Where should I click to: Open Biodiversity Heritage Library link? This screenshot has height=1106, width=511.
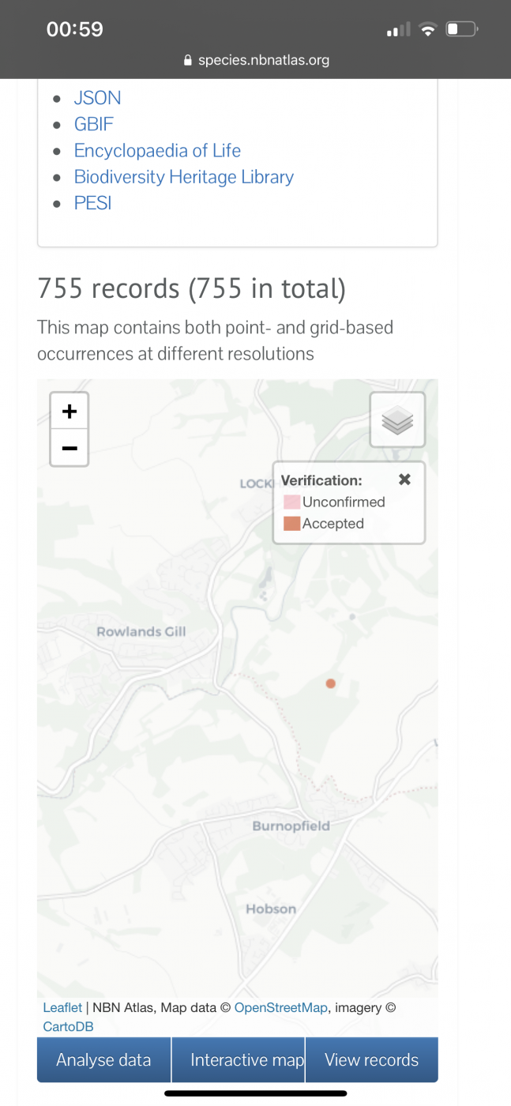pyautogui.click(x=184, y=176)
